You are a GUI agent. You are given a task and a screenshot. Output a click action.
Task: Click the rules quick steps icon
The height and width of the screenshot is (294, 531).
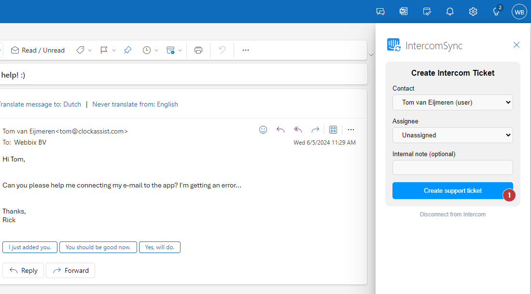tap(170, 50)
